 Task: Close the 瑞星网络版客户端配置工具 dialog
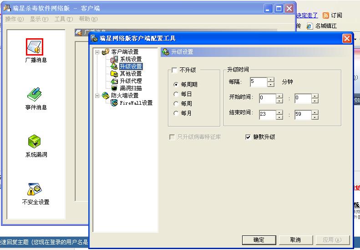click(x=347, y=39)
